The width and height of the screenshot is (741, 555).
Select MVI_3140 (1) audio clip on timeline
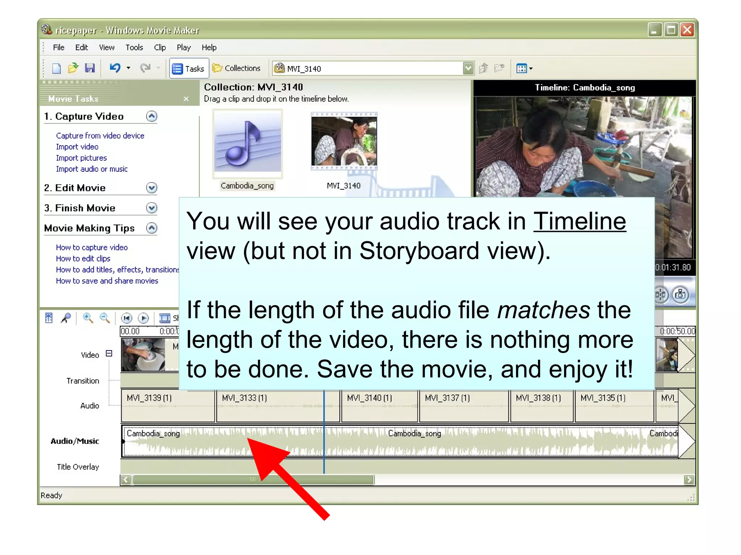coord(380,406)
